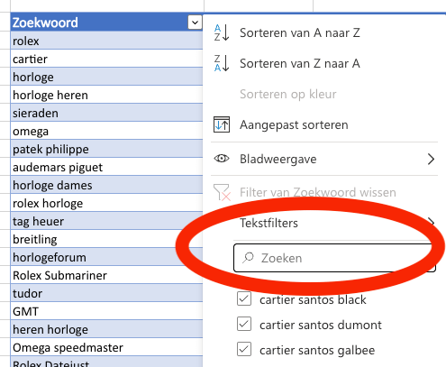
Task: Select the cell 'tag heuer'
Action: tap(106, 221)
